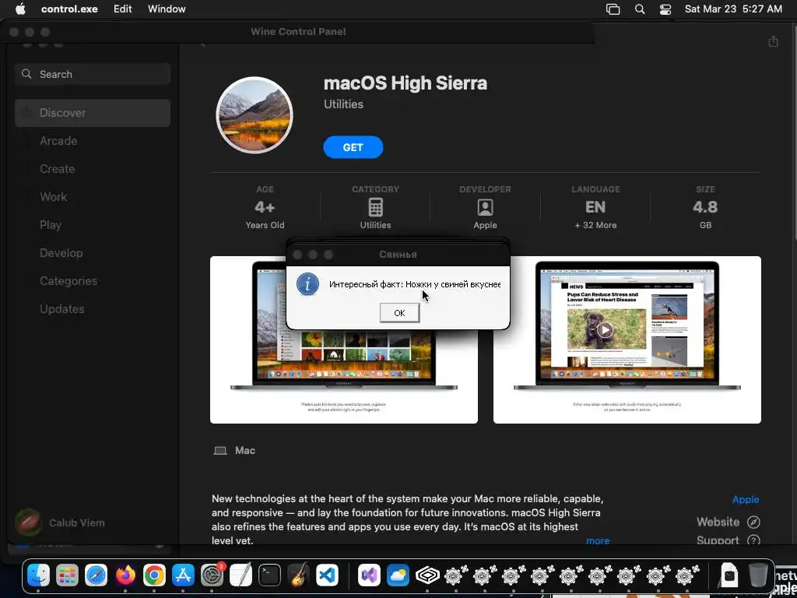The image size is (797, 598).
Task: Click the 'macOS High Sierra' title
Action: tap(405, 83)
